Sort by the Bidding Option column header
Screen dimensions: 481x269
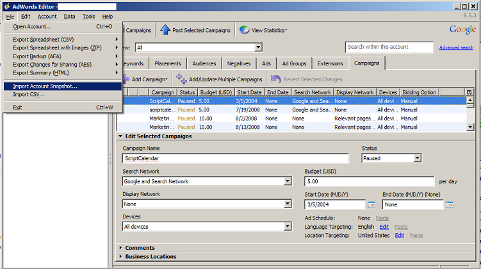click(419, 92)
